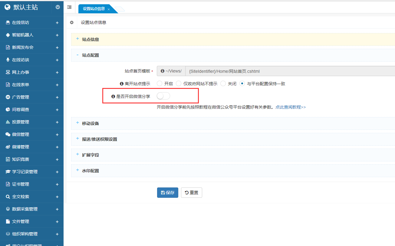Expand the 站点信息 section
Screen dimensions: 395x246
click(91, 39)
